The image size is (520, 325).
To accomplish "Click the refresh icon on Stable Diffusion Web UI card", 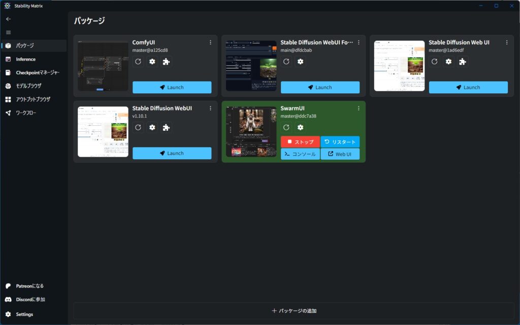I will click(435, 61).
